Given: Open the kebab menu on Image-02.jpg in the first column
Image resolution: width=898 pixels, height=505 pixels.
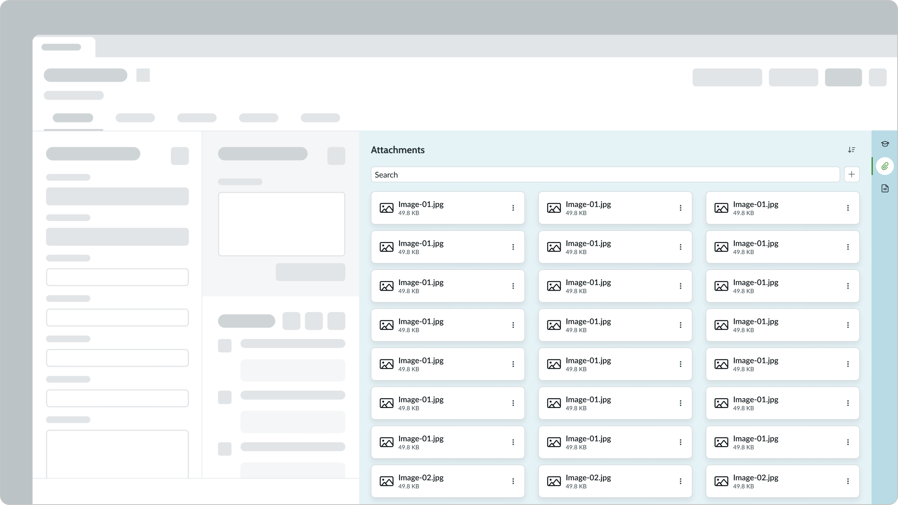Looking at the screenshot, I should [x=513, y=481].
